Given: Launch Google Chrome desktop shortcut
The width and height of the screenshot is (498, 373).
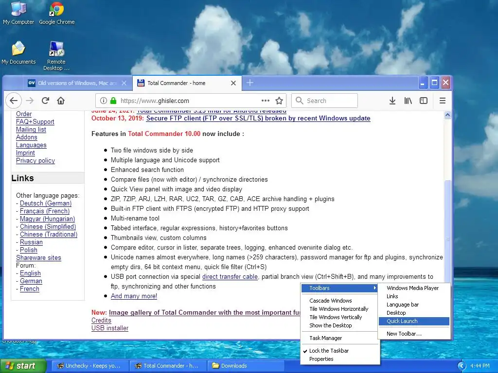Looking at the screenshot, I should click(57, 13).
